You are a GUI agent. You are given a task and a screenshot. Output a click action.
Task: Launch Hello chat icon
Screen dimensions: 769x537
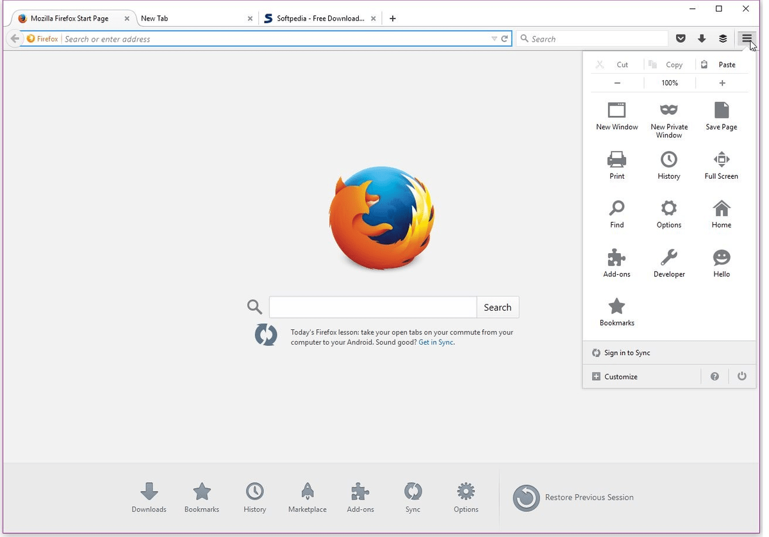(722, 263)
